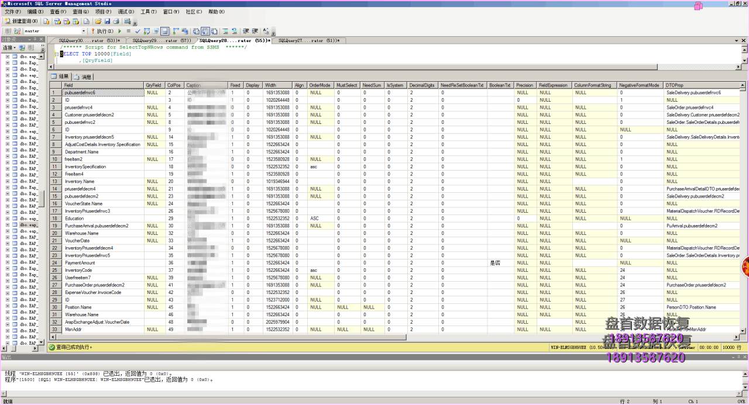Image resolution: width=749 pixels, height=405 pixels.
Task: Display Estimated Execution Plan icon
Action: tap(146, 31)
